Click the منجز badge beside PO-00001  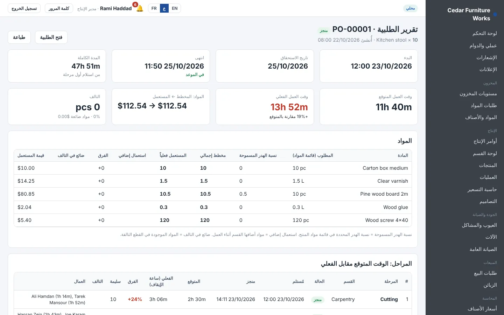324,31
